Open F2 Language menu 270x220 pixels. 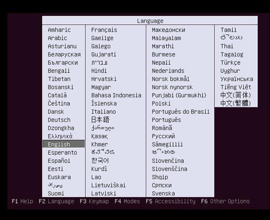coord(57,201)
